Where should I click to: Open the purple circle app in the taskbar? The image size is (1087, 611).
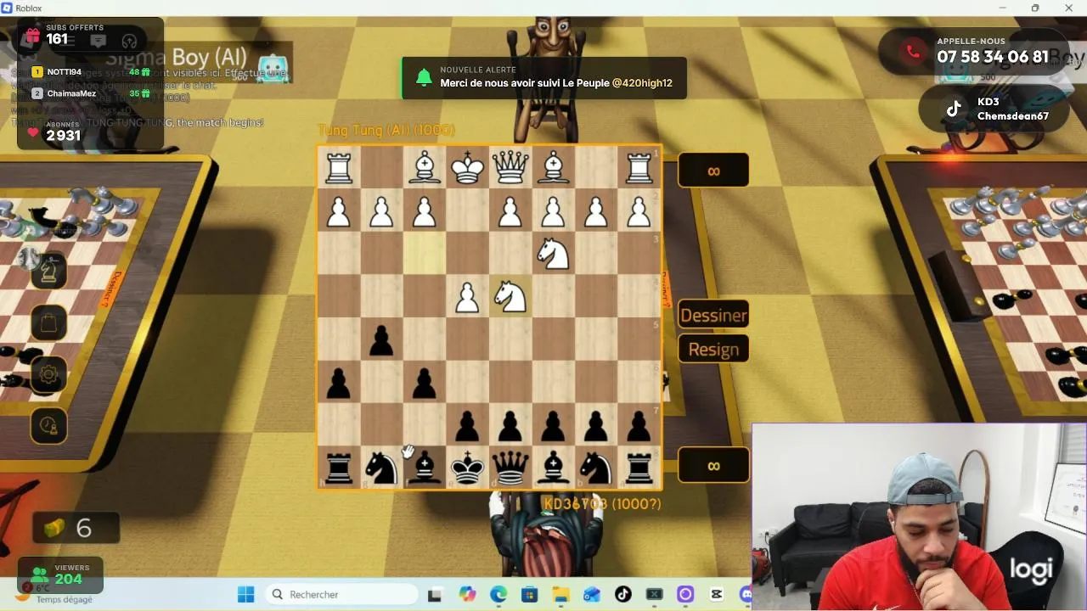pyautogui.click(x=685, y=594)
